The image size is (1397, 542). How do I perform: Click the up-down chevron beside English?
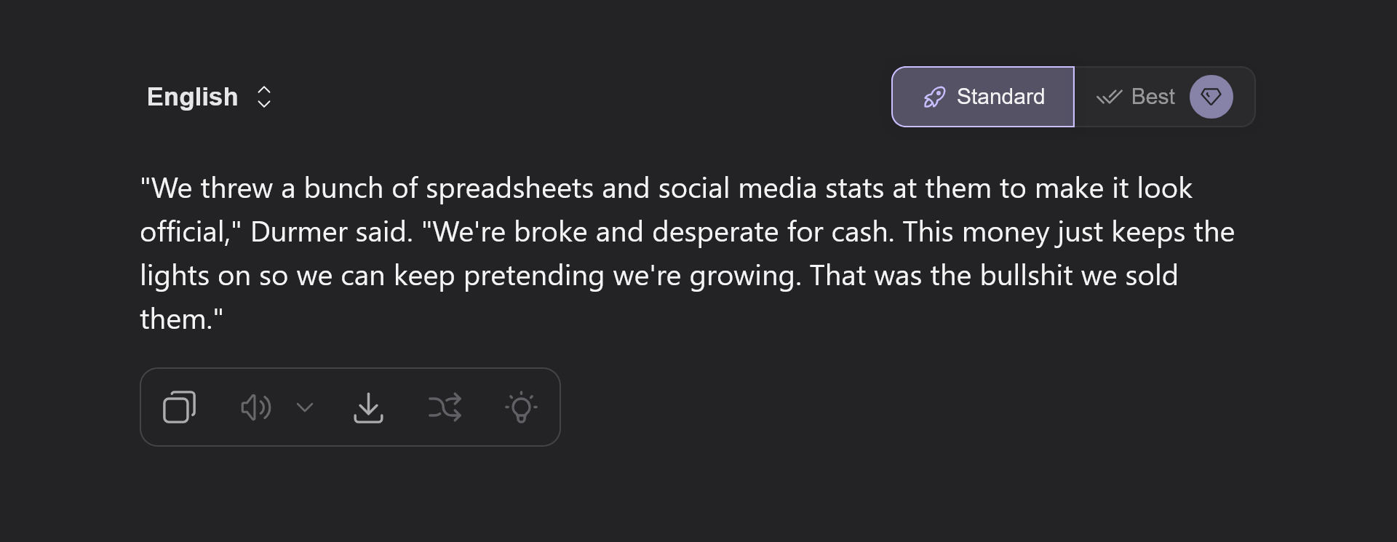[264, 97]
